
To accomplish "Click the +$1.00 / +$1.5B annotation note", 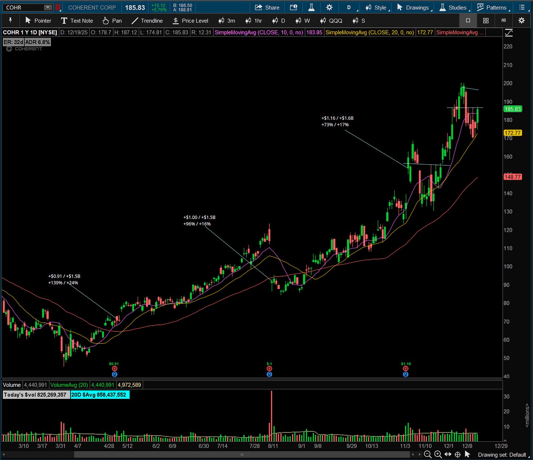I will coord(199,220).
